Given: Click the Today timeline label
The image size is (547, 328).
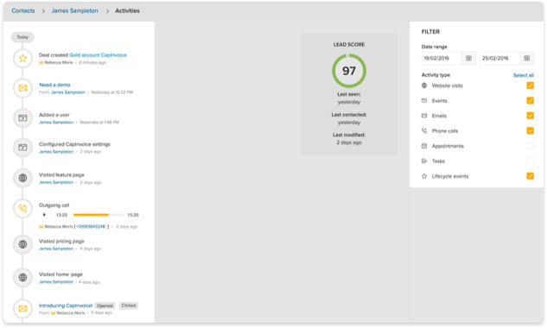Looking at the screenshot, I should [22, 37].
